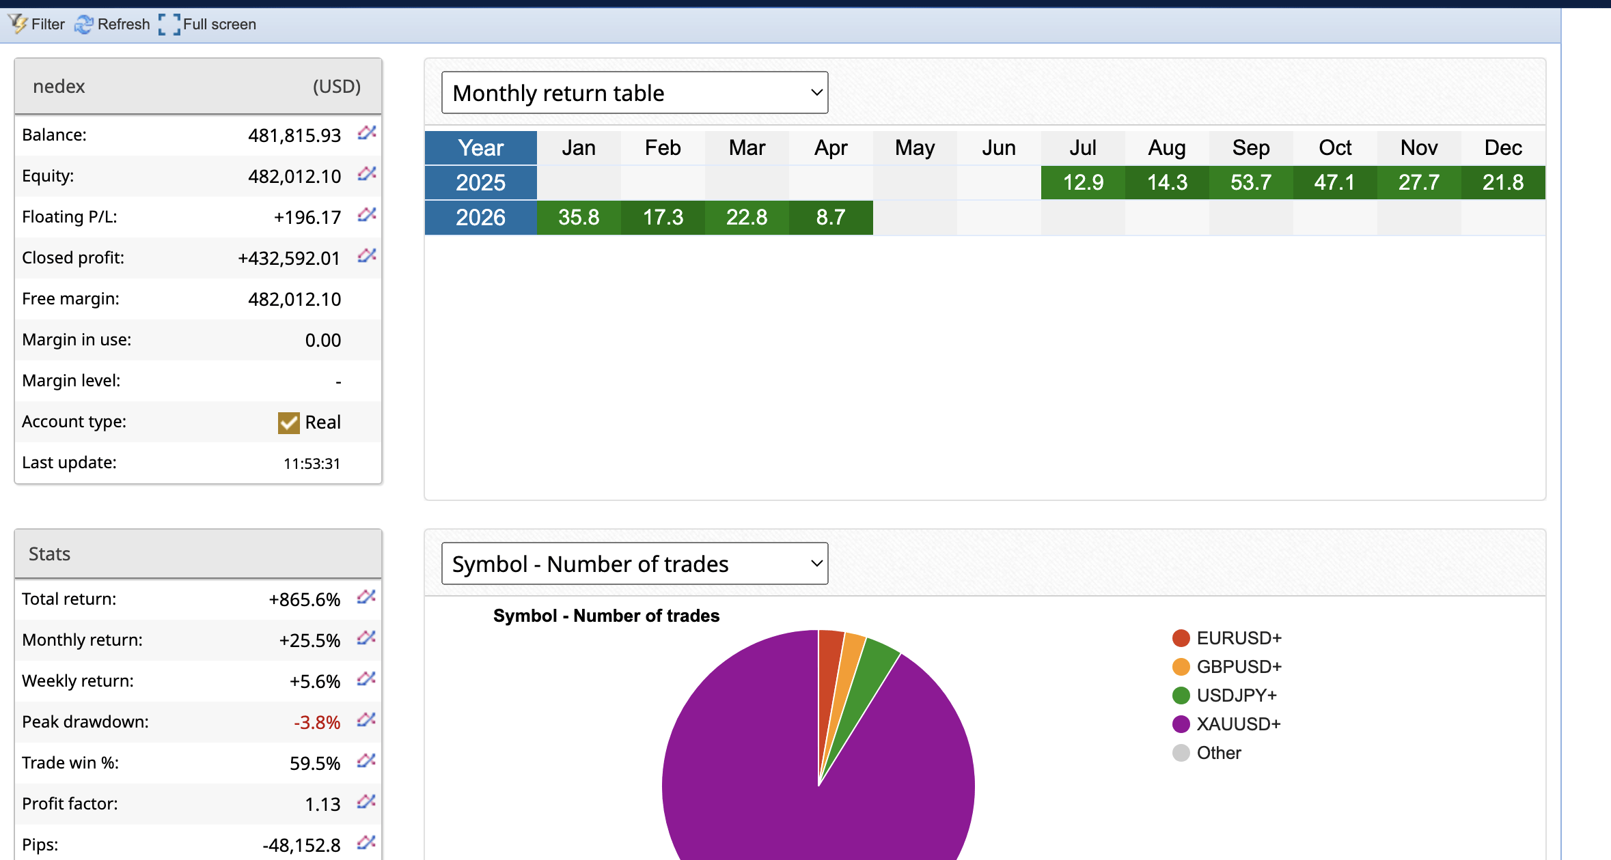Image resolution: width=1611 pixels, height=860 pixels.
Task: Open the Monthly return table dropdown
Action: 634,92
